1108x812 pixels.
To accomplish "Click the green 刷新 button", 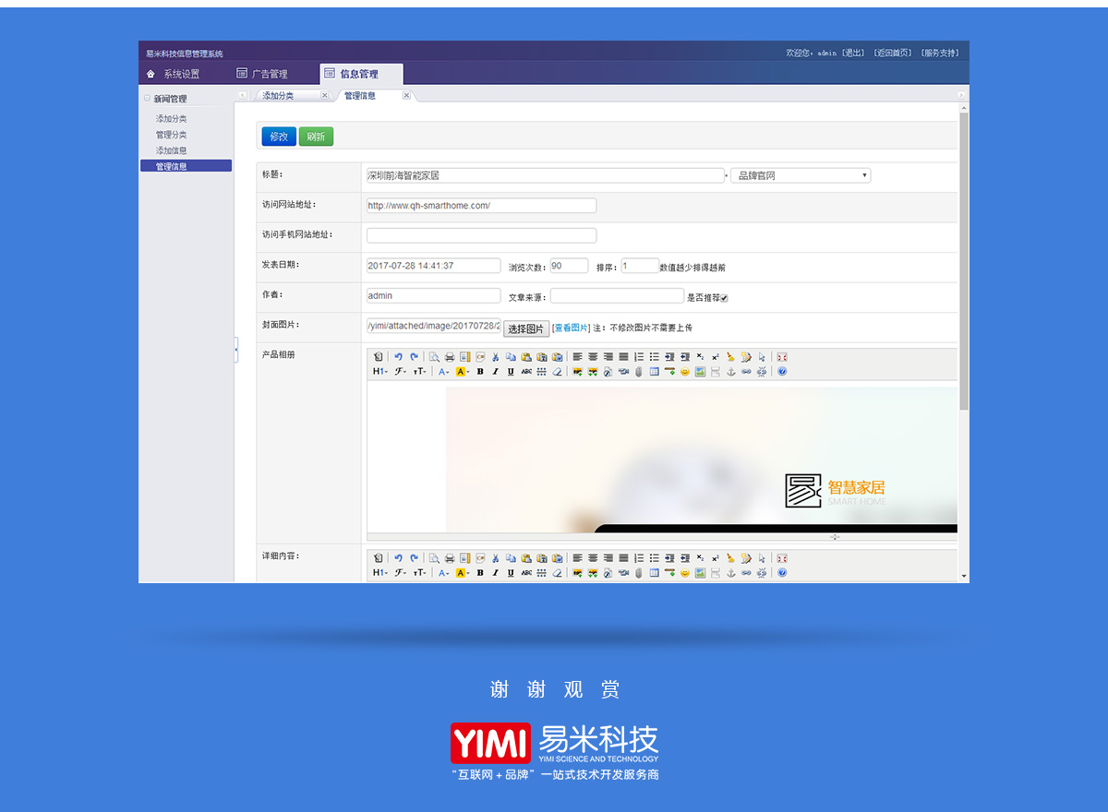I will [x=317, y=137].
